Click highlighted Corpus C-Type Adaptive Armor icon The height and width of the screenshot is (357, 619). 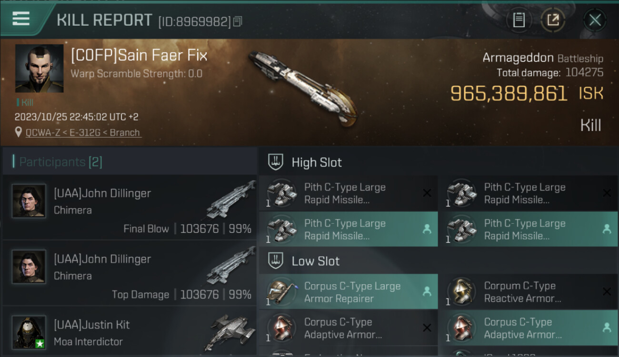pos(461,327)
